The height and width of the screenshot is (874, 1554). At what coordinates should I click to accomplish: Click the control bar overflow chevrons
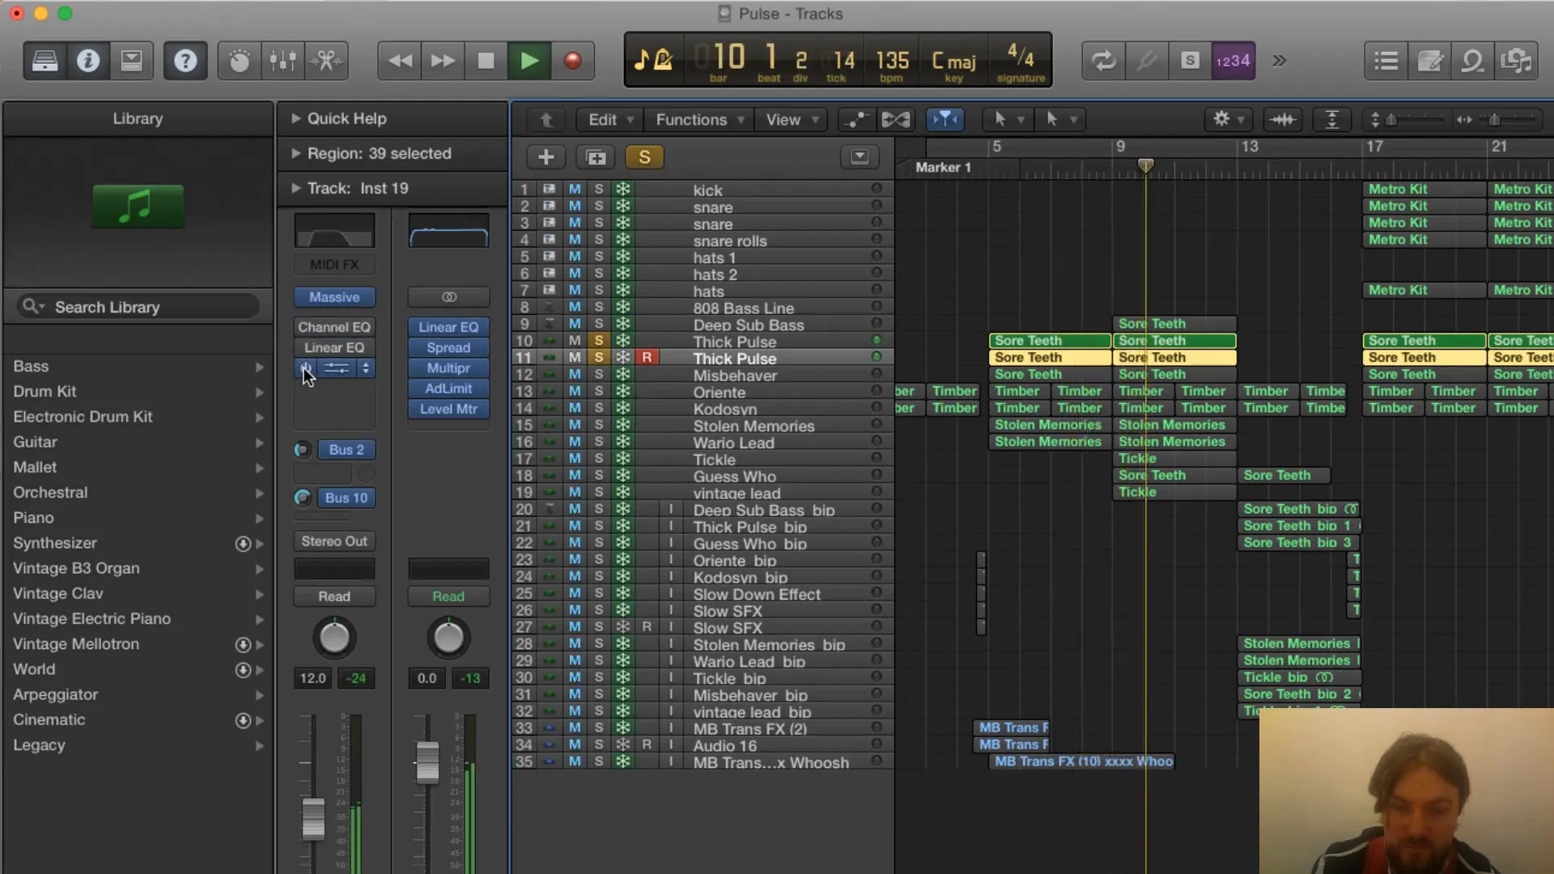pos(1279,61)
